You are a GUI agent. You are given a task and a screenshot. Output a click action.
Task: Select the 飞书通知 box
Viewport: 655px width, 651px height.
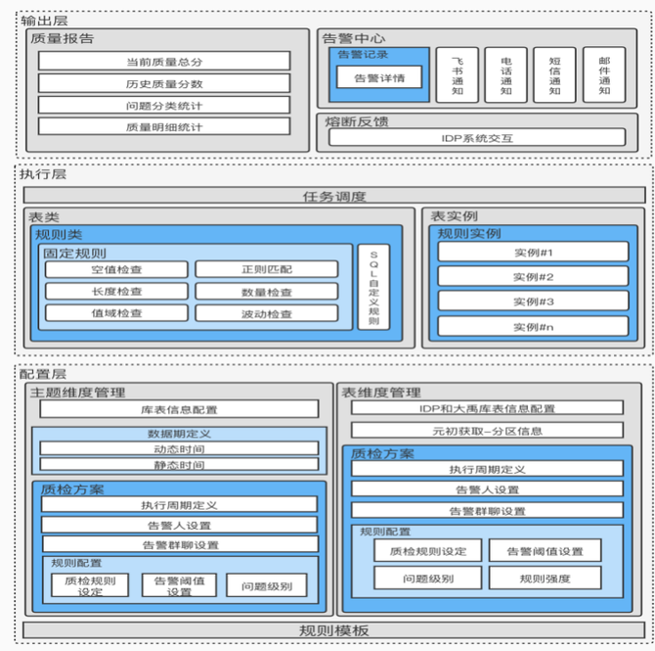point(458,76)
